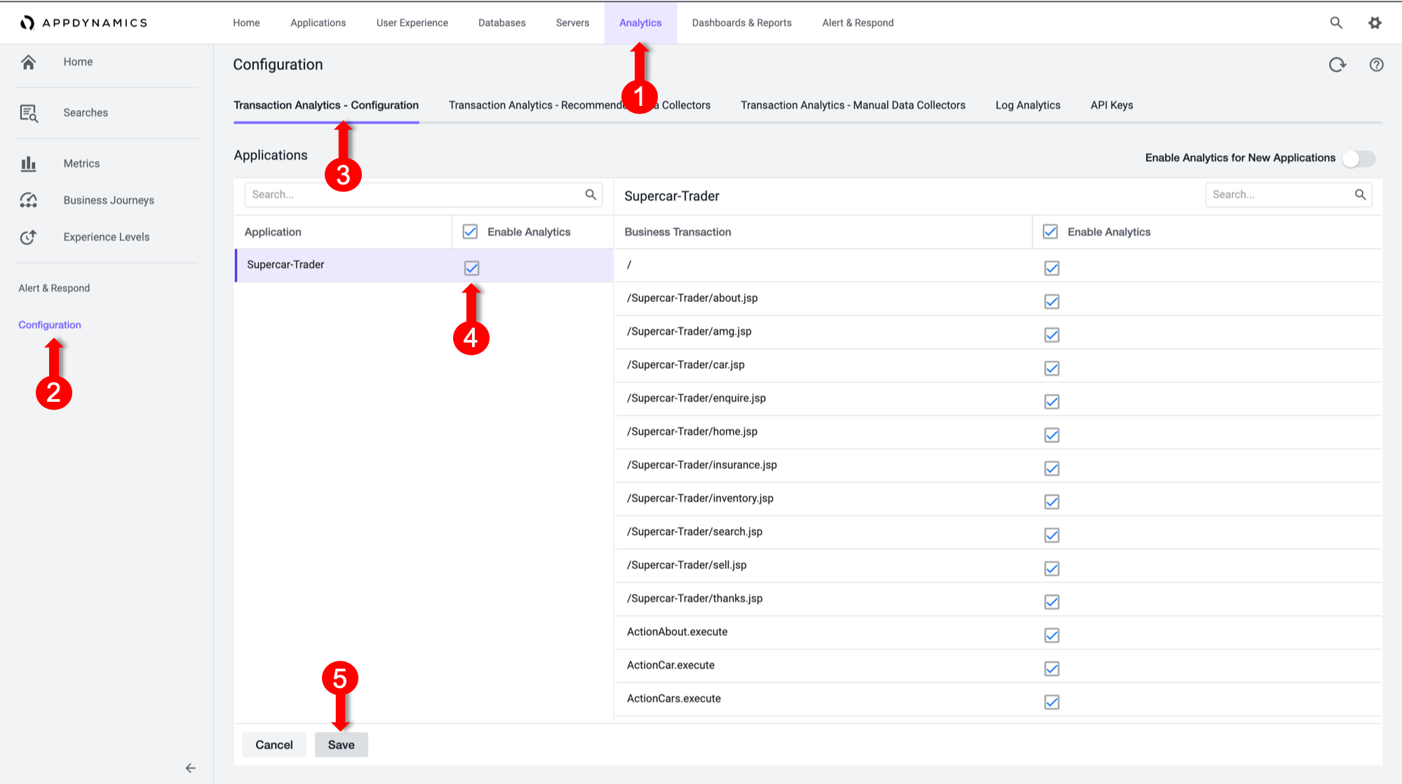Click the Experience Levels icon
The image size is (1402, 784).
click(x=28, y=237)
